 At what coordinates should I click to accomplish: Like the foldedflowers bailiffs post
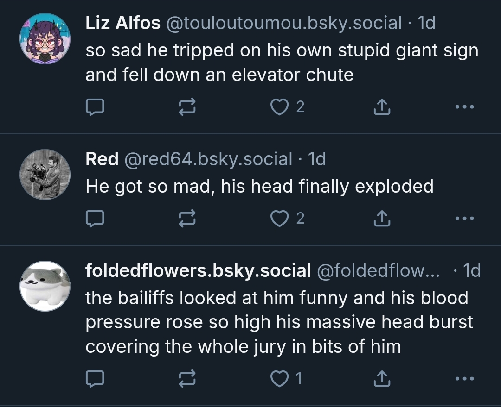point(279,379)
